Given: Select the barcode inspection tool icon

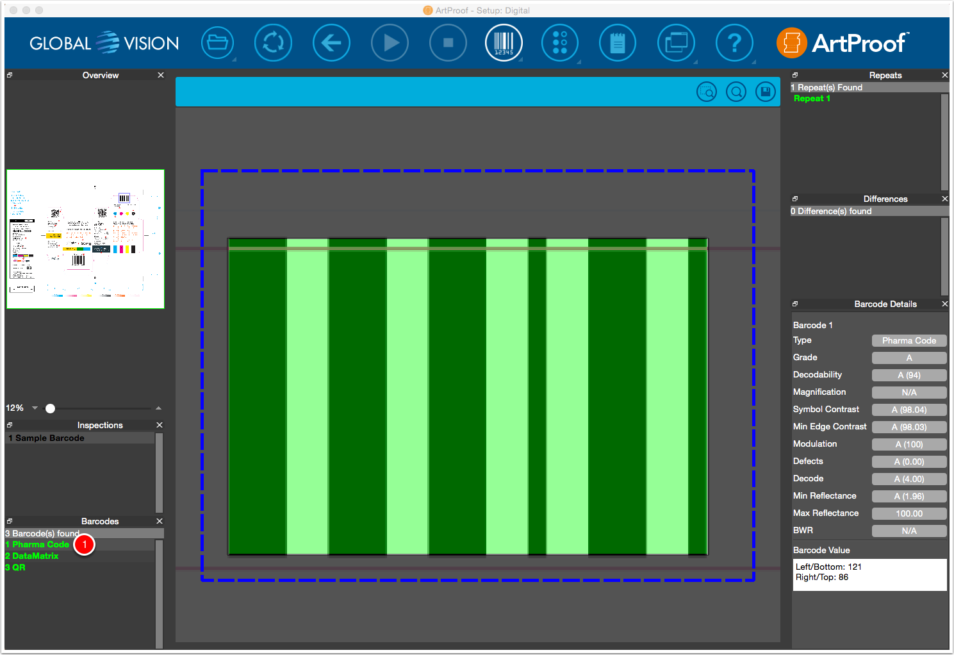Looking at the screenshot, I should tap(504, 43).
